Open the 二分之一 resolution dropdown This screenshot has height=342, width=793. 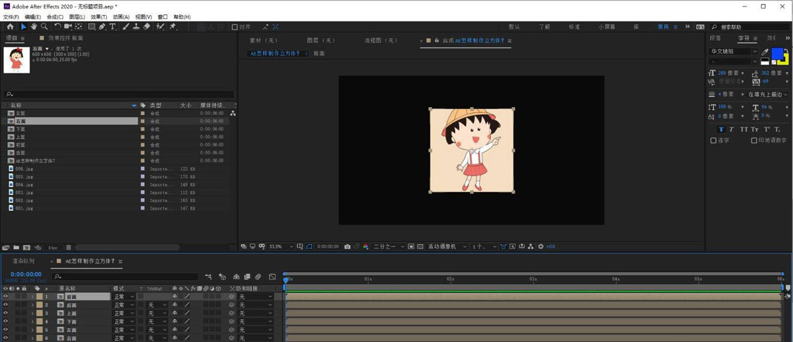tap(389, 246)
